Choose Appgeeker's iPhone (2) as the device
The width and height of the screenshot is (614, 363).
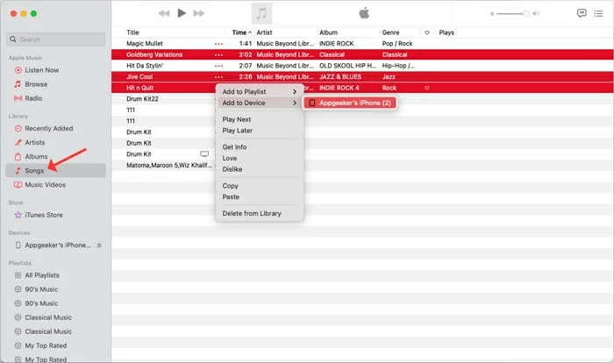click(x=351, y=103)
